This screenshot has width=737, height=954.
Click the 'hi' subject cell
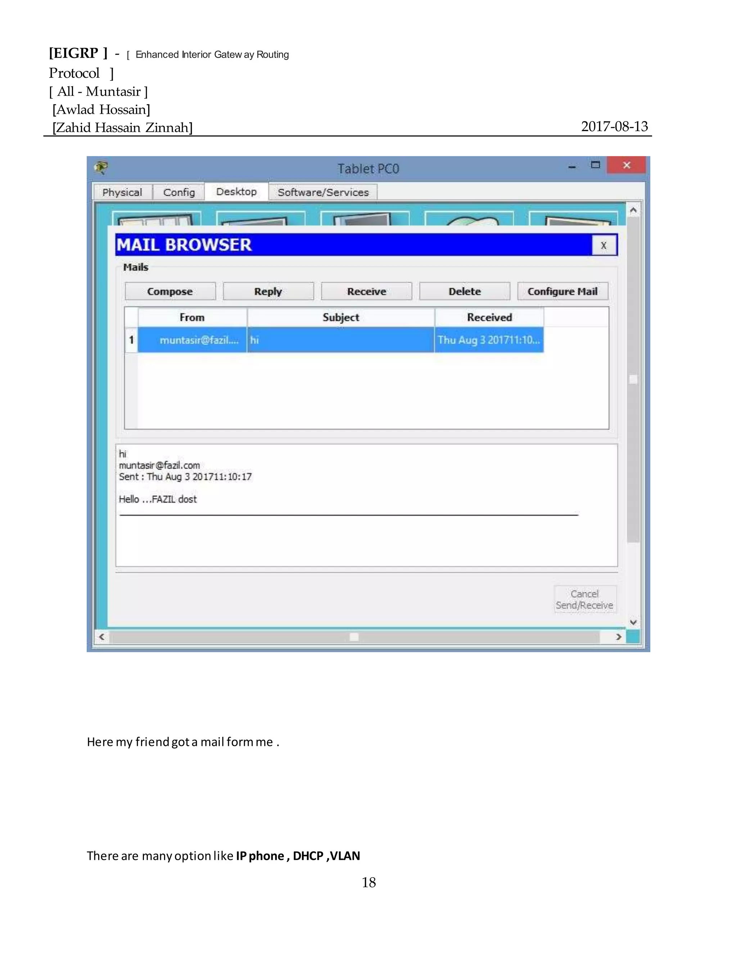(340, 340)
